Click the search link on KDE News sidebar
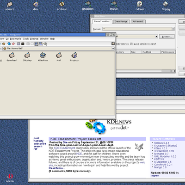 38,146
